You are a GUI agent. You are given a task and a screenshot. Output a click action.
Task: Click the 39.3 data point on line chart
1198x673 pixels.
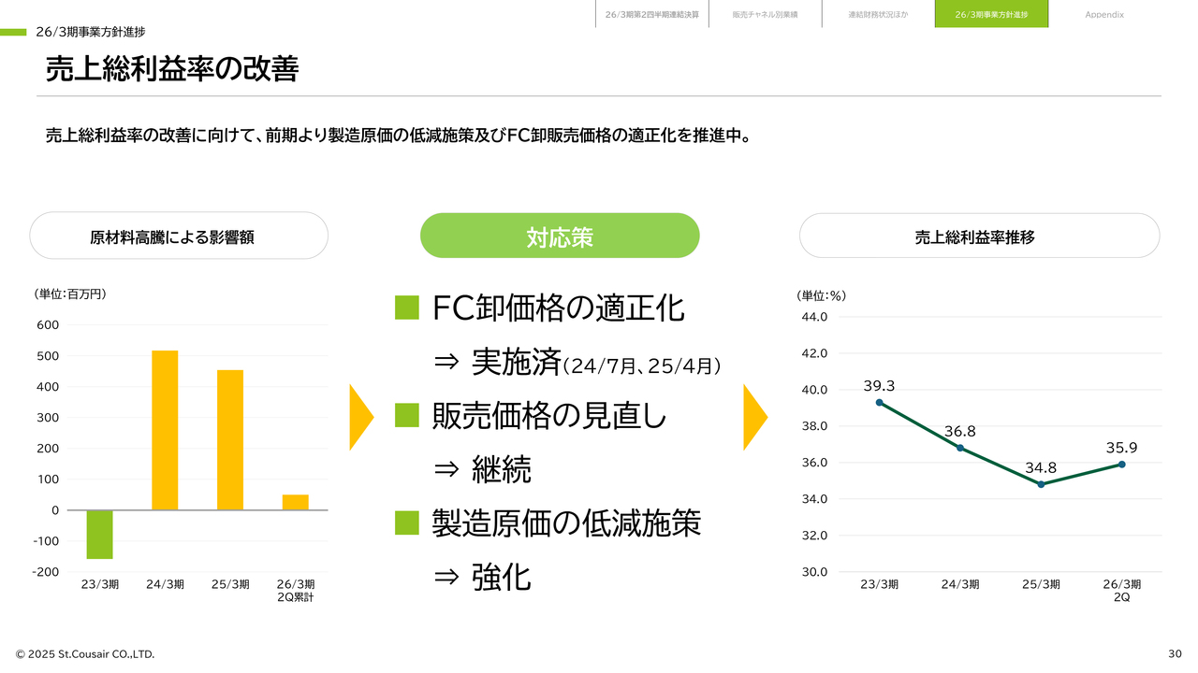coord(880,402)
